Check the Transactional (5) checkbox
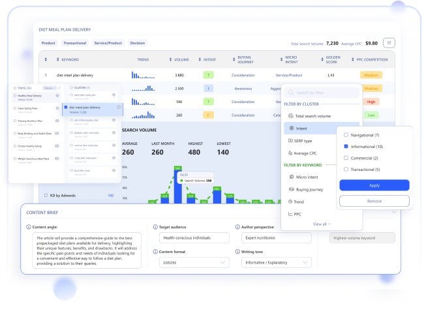 click(x=346, y=169)
